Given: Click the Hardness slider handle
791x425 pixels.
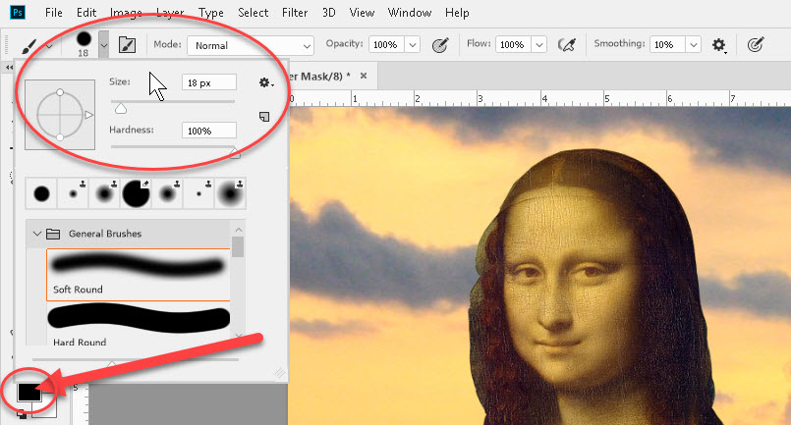Looking at the screenshot, I should [x=234, y=153].
